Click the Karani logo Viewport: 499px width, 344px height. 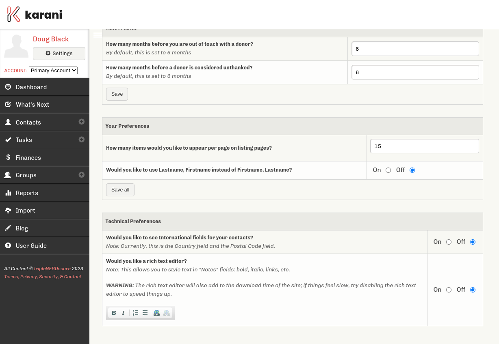tap(35, 15)
